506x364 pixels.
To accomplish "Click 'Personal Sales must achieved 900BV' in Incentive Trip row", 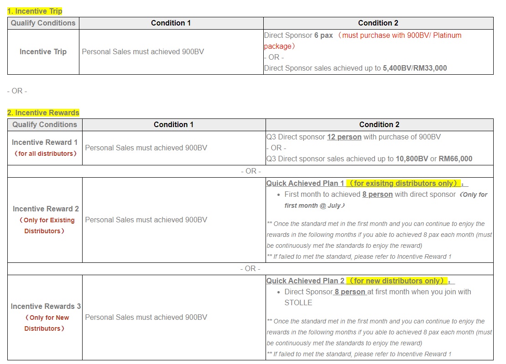I will click(143, 52).
